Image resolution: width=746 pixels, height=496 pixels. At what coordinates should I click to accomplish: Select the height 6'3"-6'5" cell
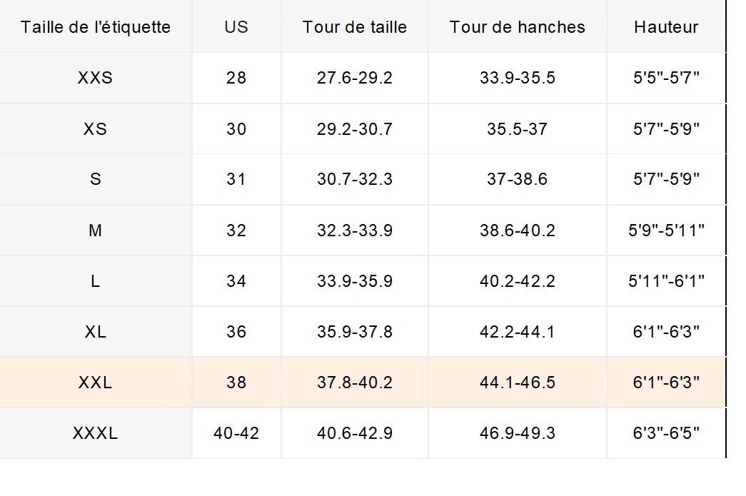[x=666, y=433]
